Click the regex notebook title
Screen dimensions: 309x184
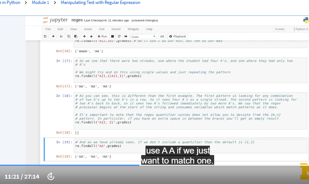(x=77, y=20)
